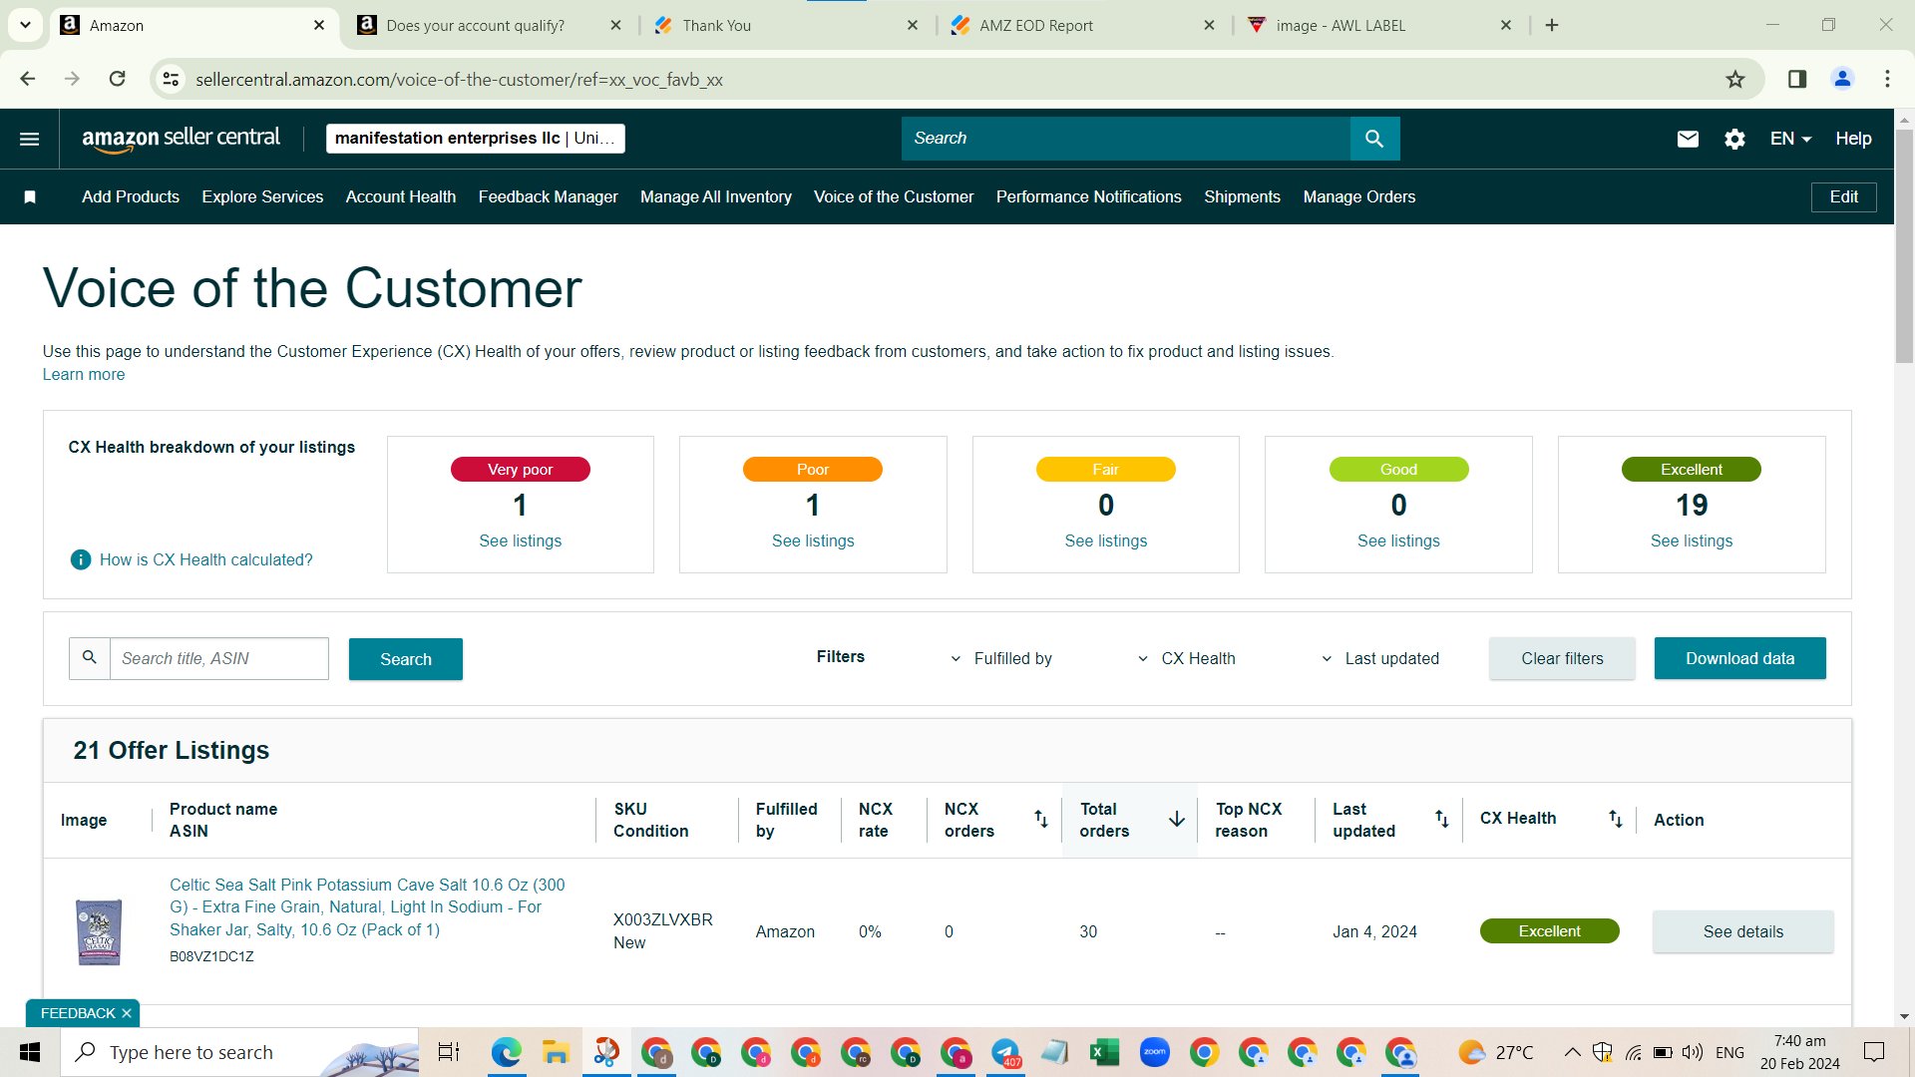Image resolution: width=1915 pixels, height=1077 pixels.
Task: Click the bookmark flag icon left of Add Products
Action: (30, 197)
